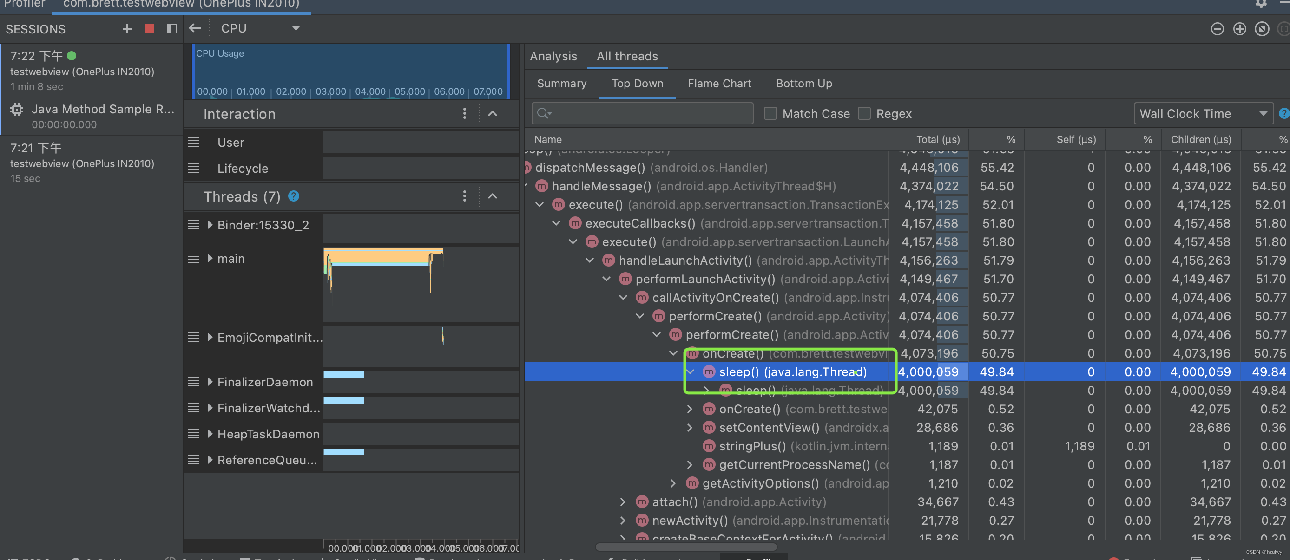1290x560 pixels.
Task: Collapse the Threads section
Action: point(492,196)
